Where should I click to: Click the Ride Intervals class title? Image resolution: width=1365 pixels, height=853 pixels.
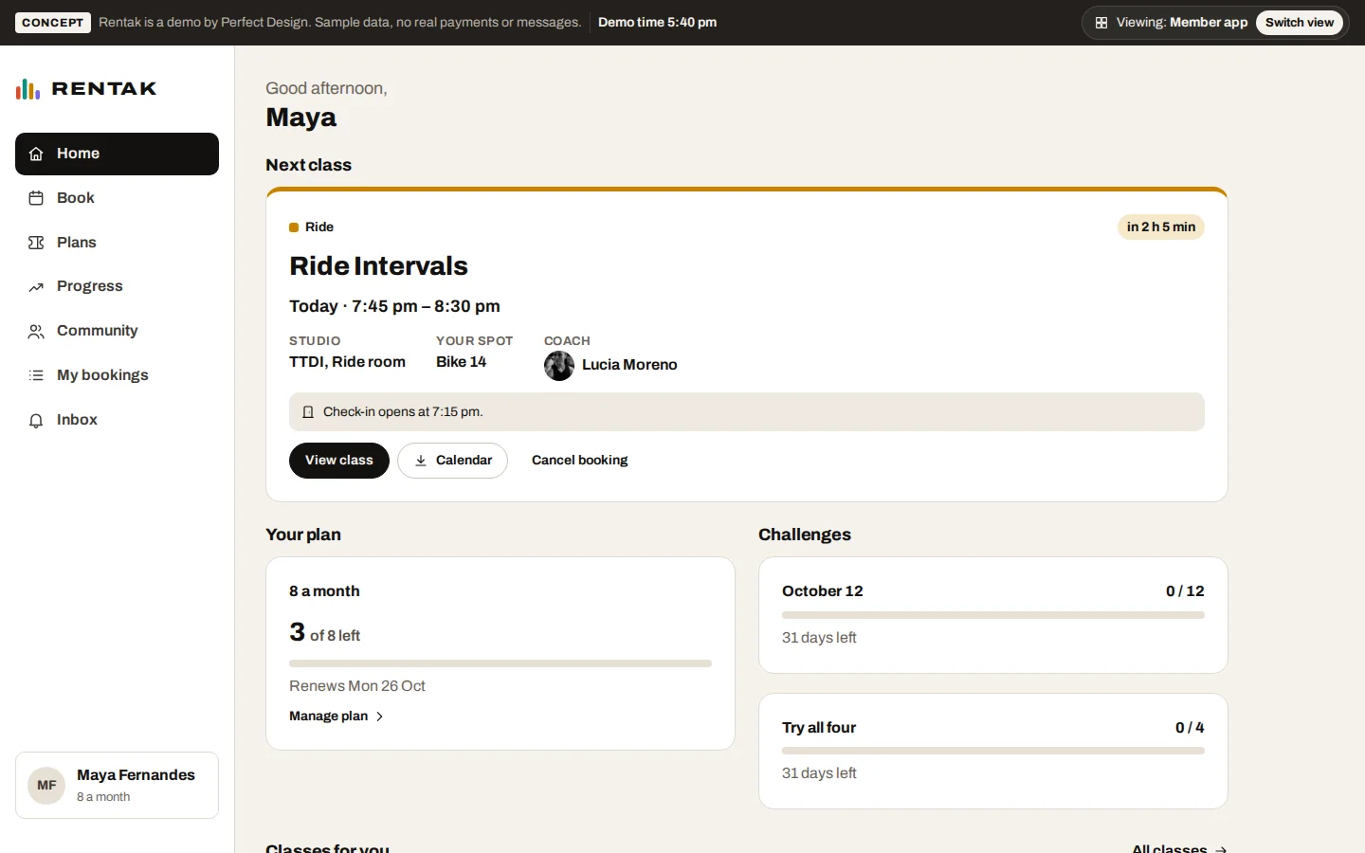pos(378,266)
